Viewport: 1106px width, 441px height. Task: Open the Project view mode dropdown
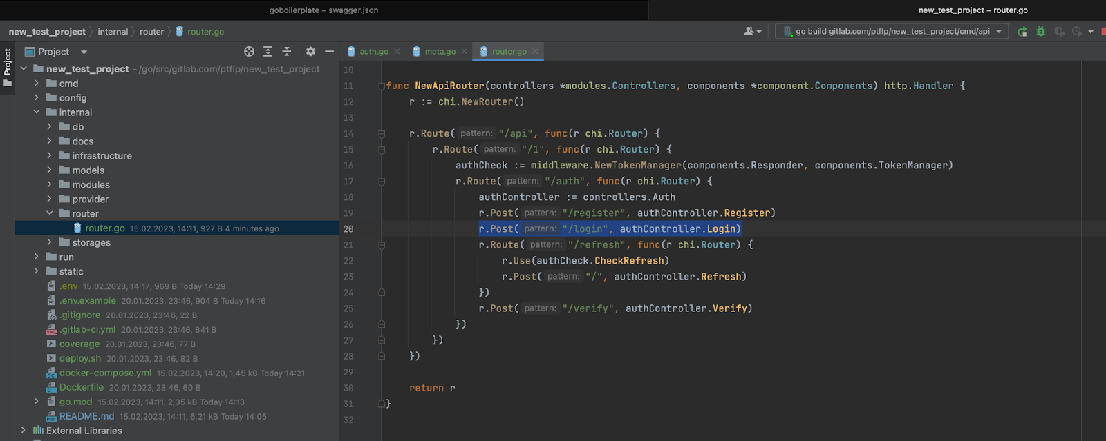pos(84,52)
